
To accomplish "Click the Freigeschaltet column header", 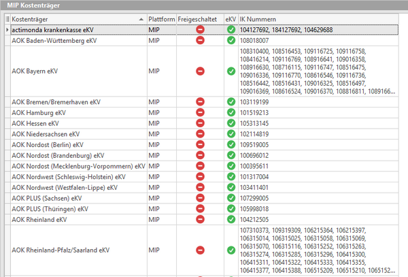I will [x=199, y=19].
